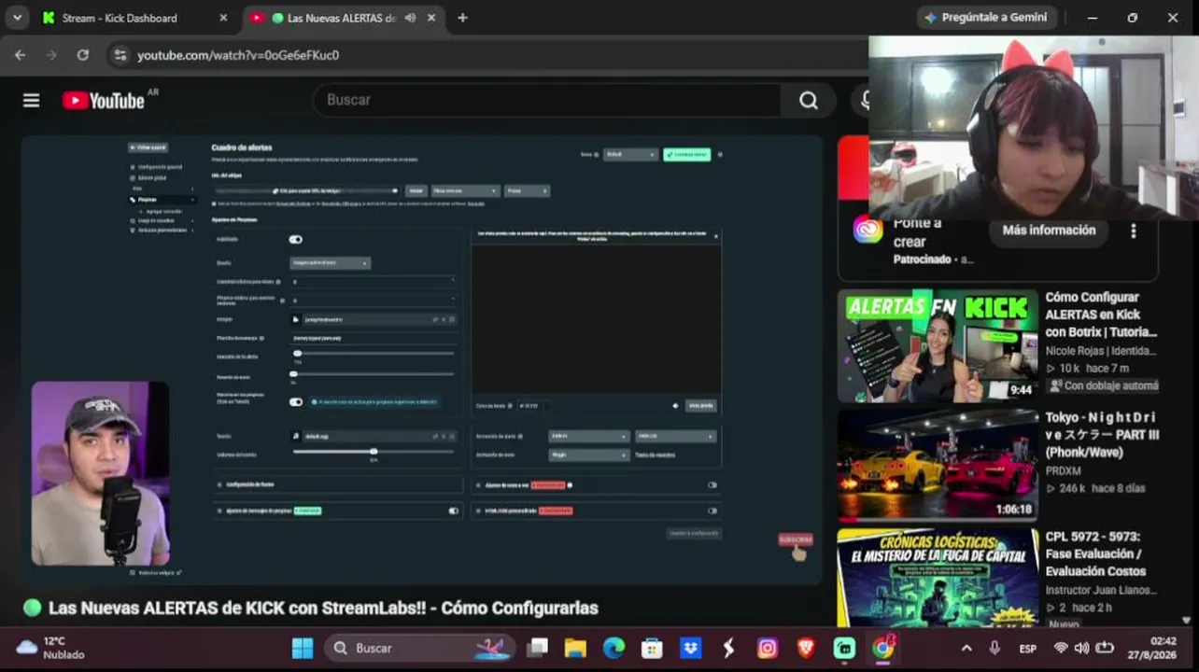This screenshot has width=1199, height=672.
Task: Select the Las Nuevas ALERTAS YouTube tab
Action: (342, 18)
